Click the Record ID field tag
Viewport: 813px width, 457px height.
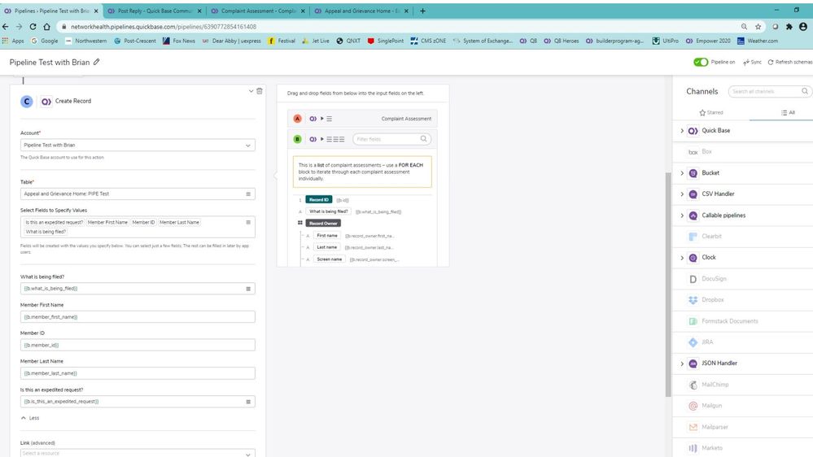[318, 199]
